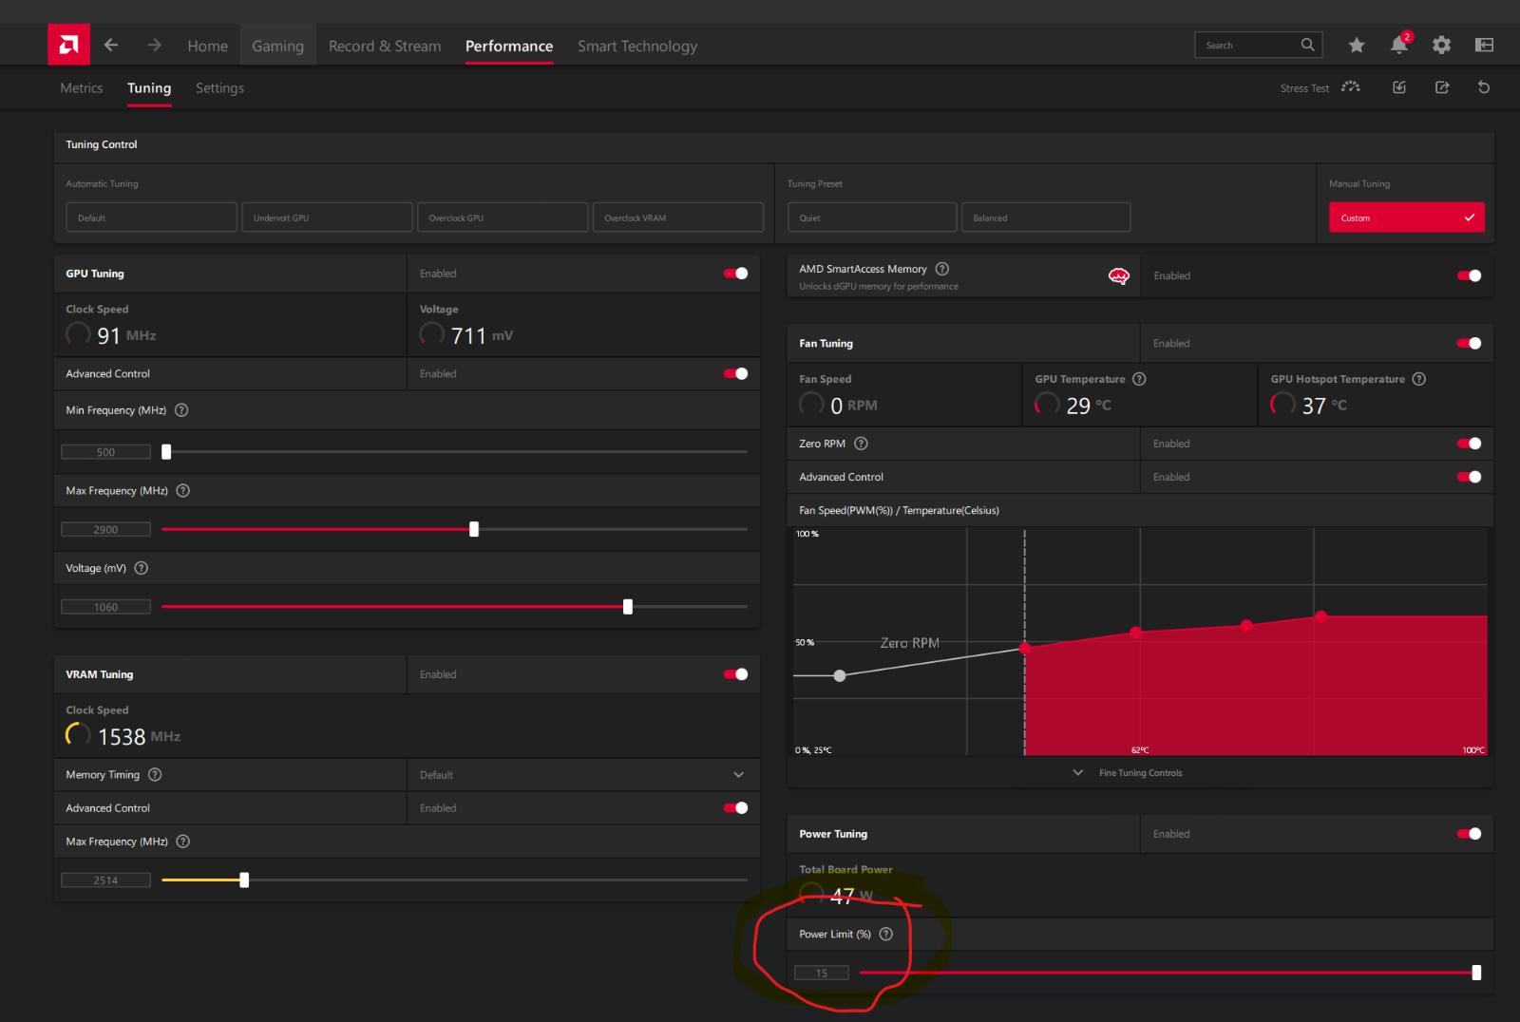Switch to Metrics sub-tab
This screenshot has width=1520, height=1022.
(x=82, y=87)
